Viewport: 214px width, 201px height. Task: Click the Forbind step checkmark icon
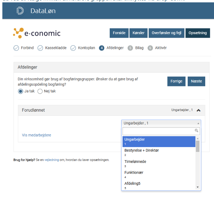(x=16, y=48)
